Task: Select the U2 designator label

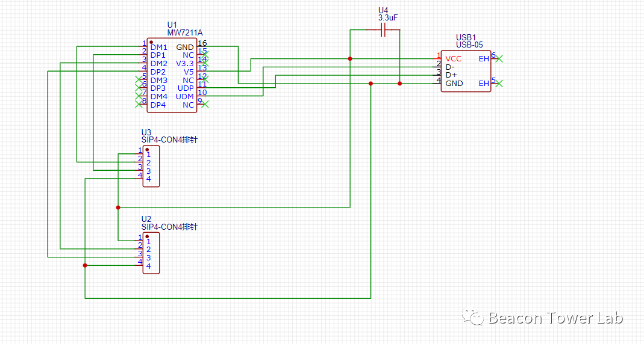Action: (146, 220)
